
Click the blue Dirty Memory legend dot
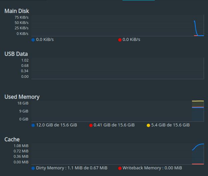click(x=33, y=168)
